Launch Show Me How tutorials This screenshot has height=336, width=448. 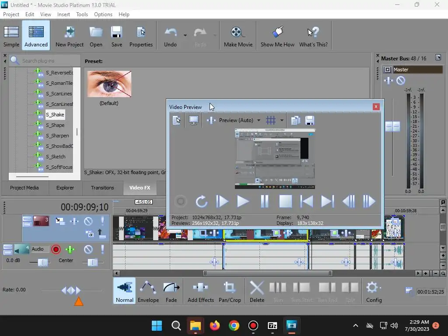coord(277,36)
